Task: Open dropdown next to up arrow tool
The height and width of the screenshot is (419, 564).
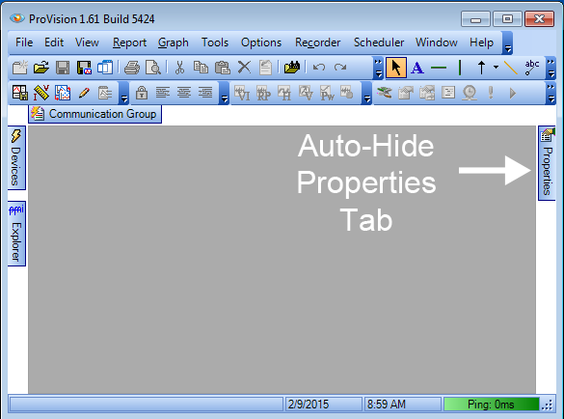Action: (496, 67)
